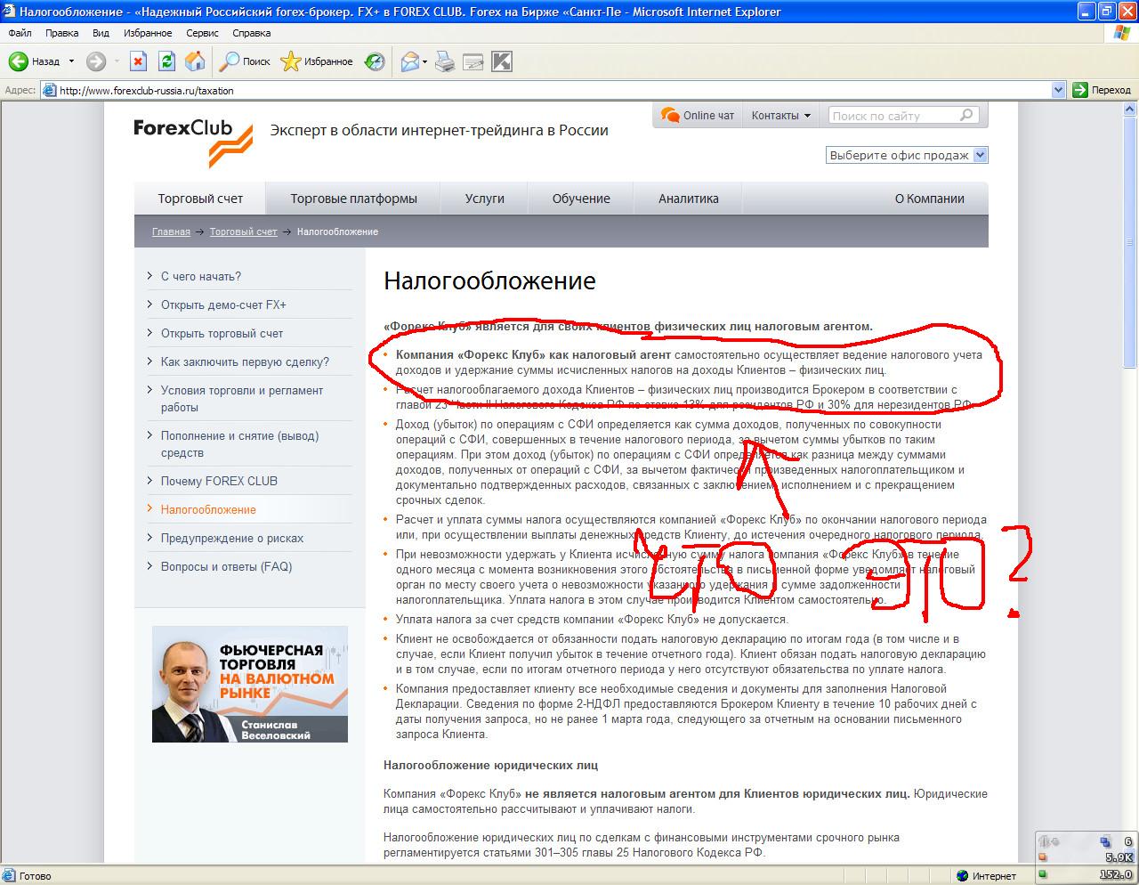Open the History clock icon
The height and width of the screenshot is (885, 1139).
(x=376, y=61)
